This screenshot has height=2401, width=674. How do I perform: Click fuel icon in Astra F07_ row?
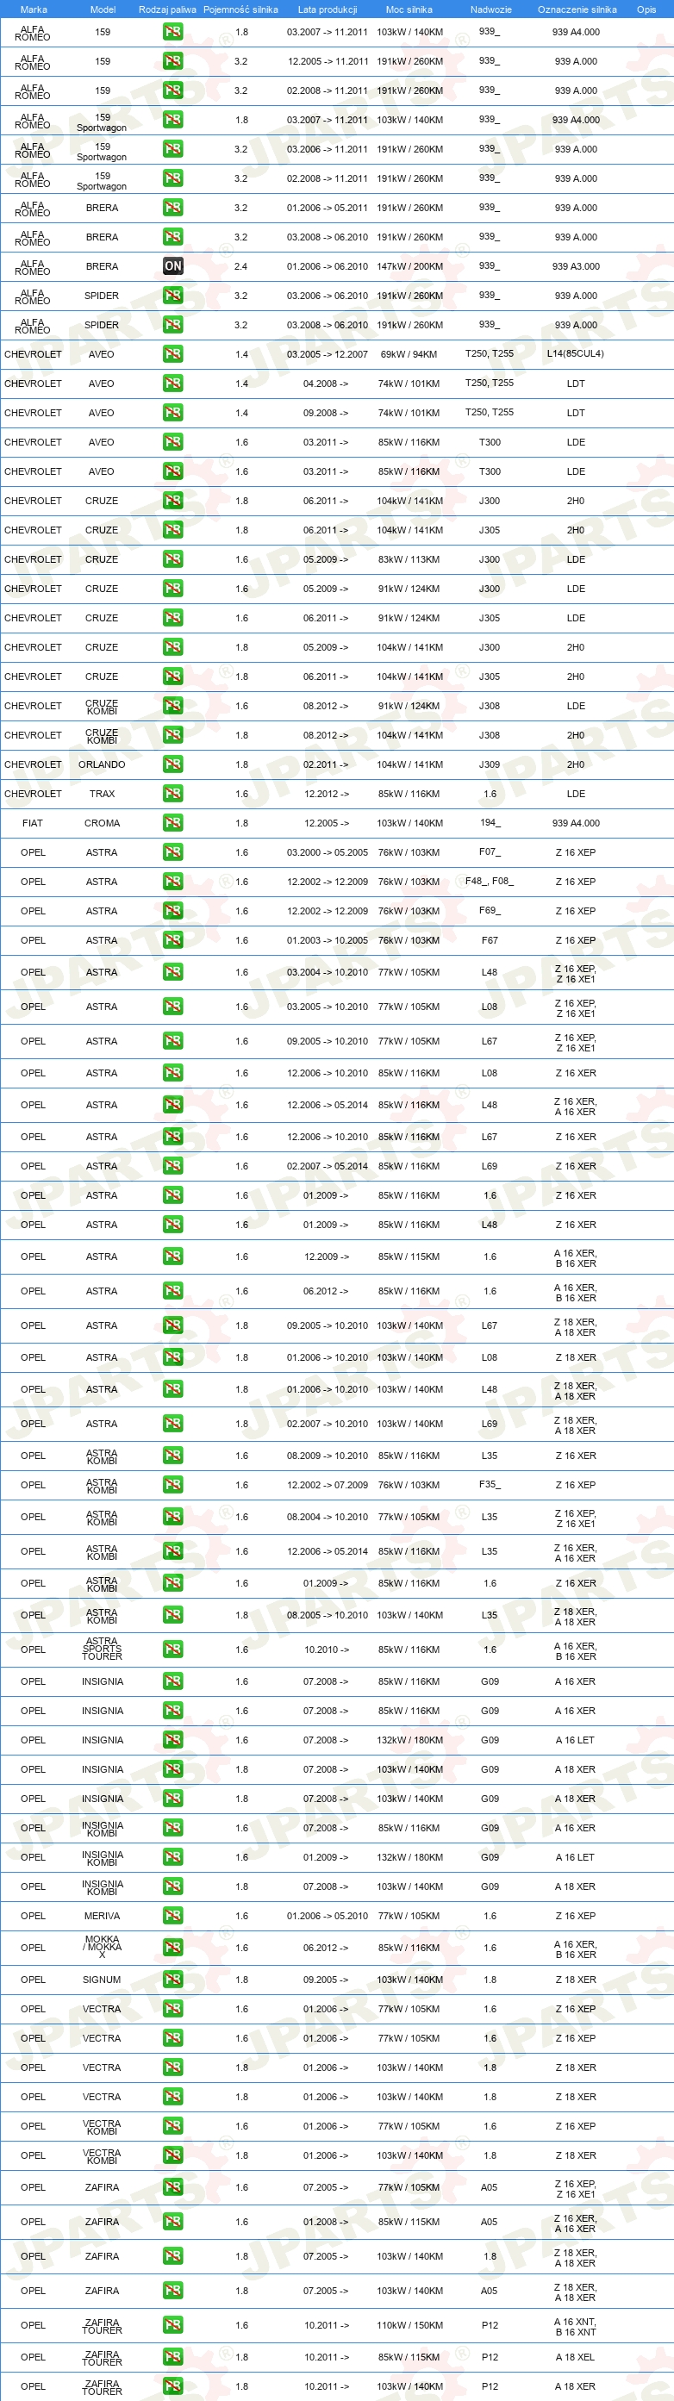click(172, 852)
